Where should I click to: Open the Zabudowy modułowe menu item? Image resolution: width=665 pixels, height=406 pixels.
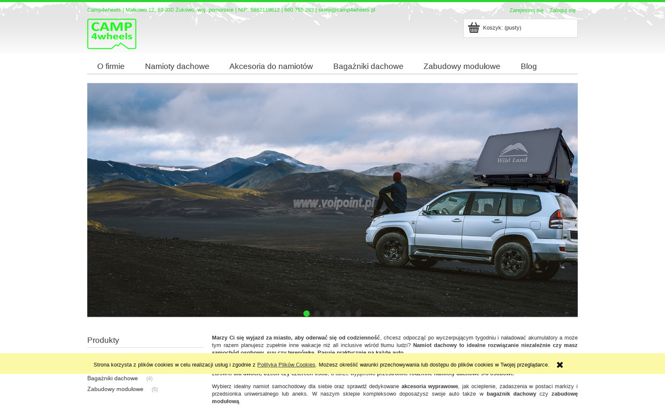click(462, 66)
